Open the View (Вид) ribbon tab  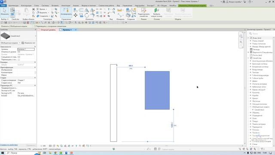[x=119, y=6]
